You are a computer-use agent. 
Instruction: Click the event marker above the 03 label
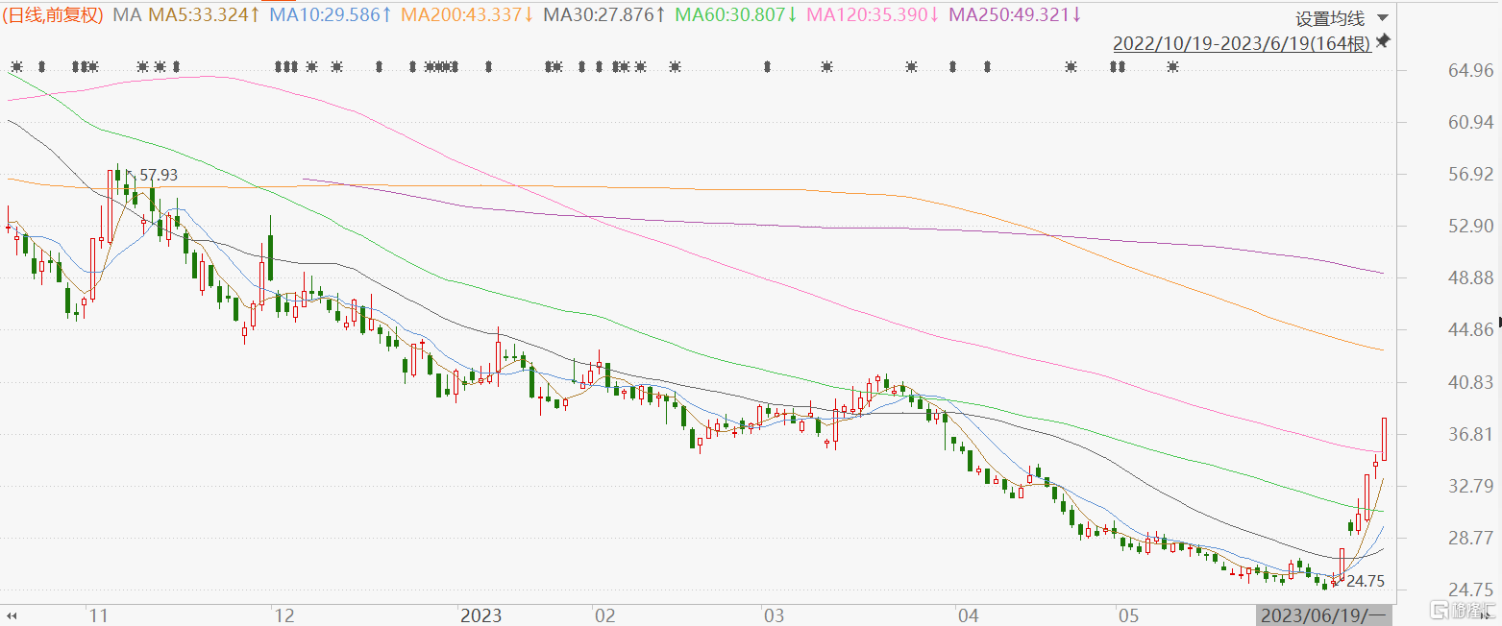(767, 66)
